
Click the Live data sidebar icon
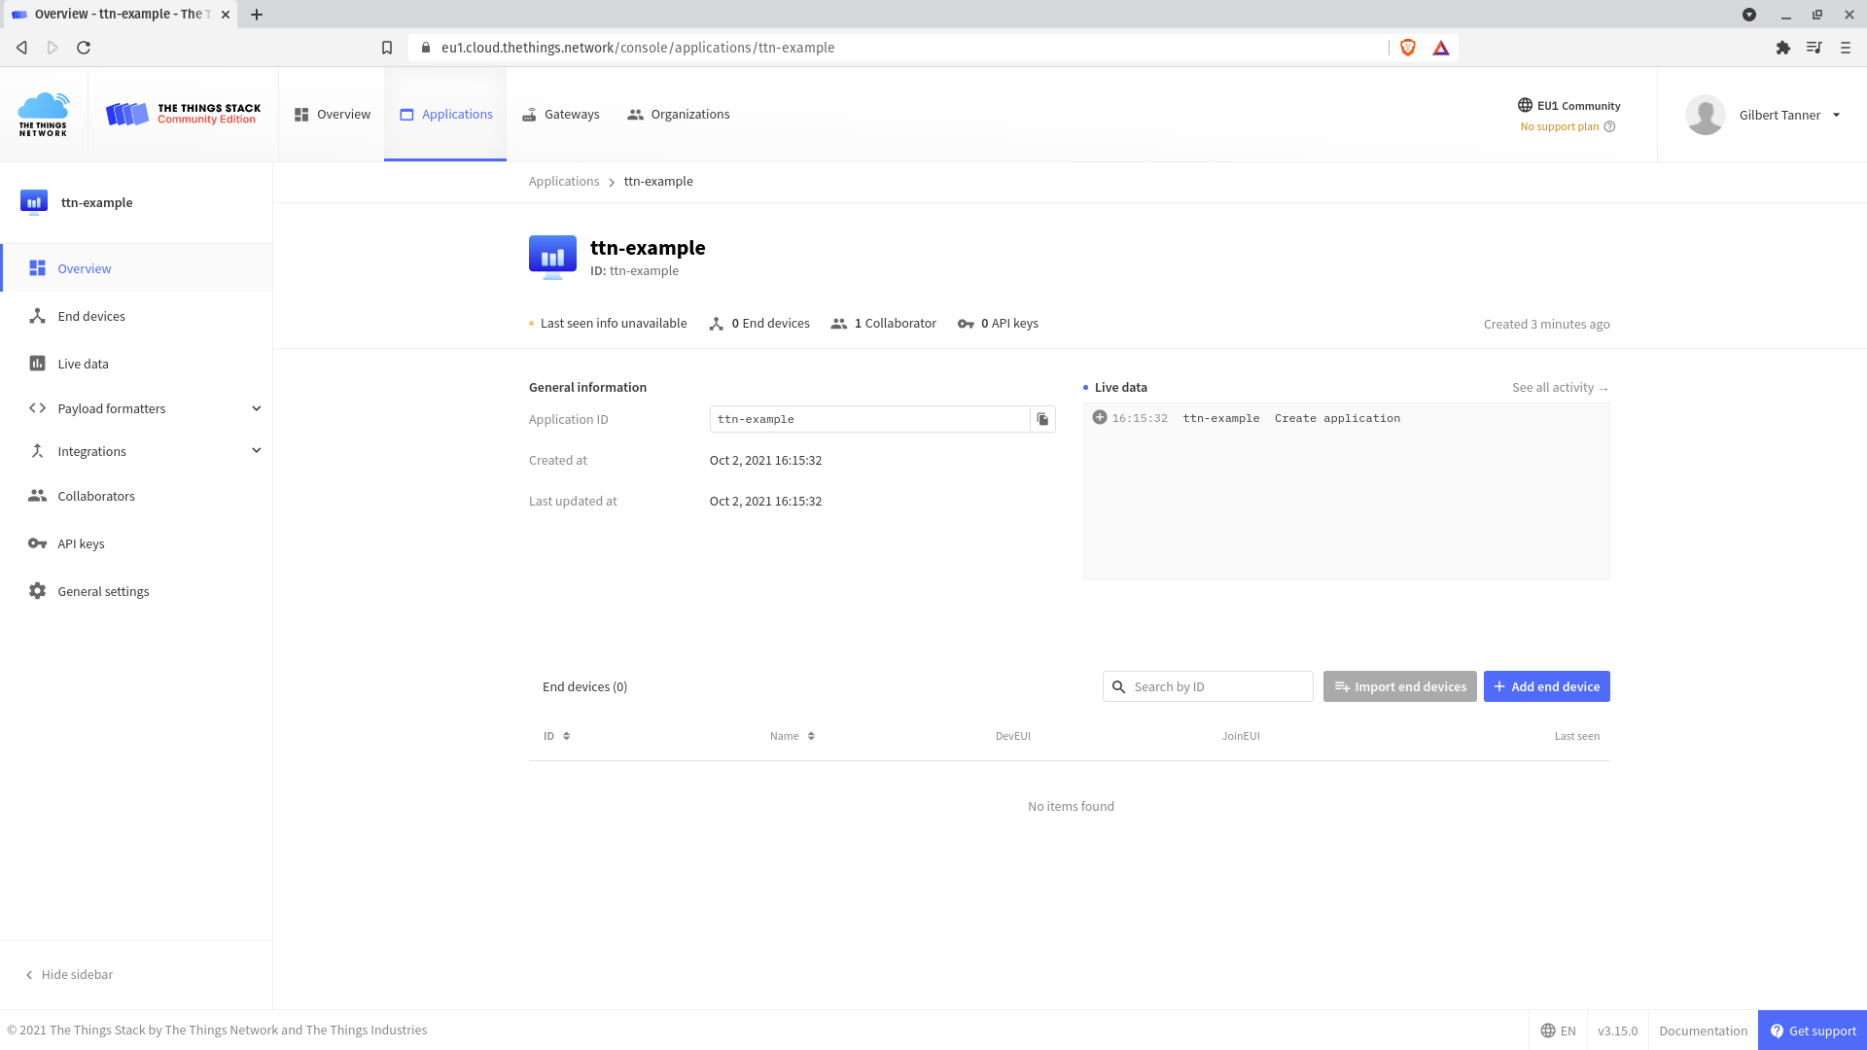click(36, 363)
